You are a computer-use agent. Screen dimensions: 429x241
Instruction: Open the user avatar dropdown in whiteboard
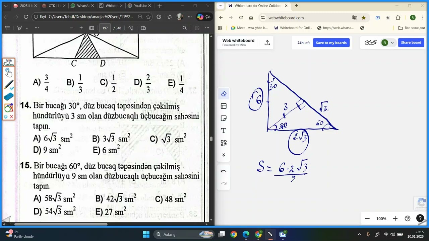[388, 43]
